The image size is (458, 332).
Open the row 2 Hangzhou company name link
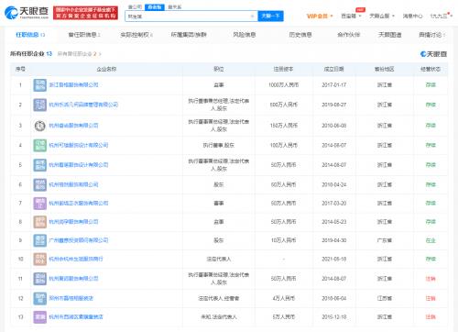click(83, 105)
